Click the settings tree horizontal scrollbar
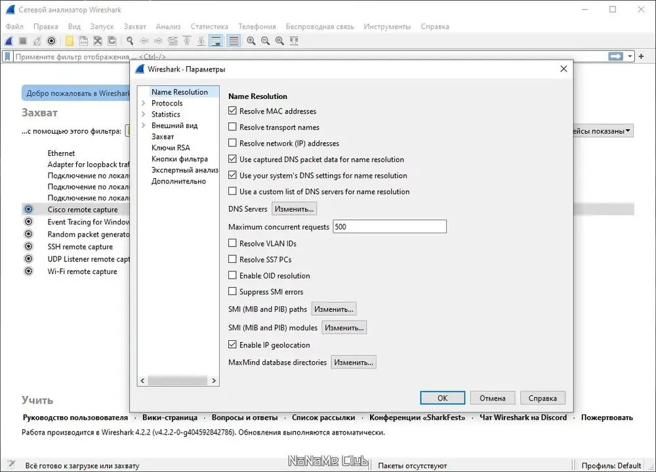 point(178,380)
